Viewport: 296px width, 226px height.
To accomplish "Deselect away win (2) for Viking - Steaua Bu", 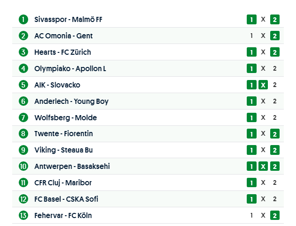I will tap(275, 150).
